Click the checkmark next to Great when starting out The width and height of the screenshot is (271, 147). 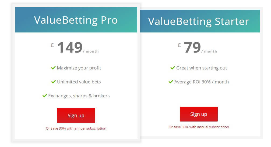click(x=173, y=68)
